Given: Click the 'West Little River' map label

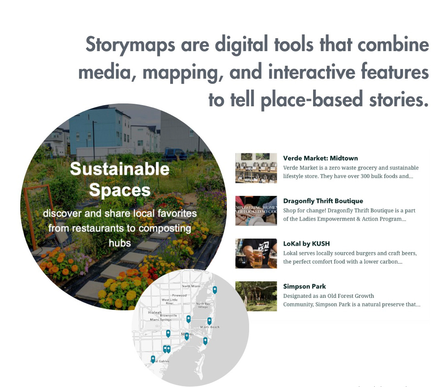Looking at the screenshot, I should coord(170,301).
